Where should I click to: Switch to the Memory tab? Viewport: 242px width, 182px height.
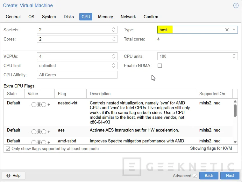coord(105,17)
